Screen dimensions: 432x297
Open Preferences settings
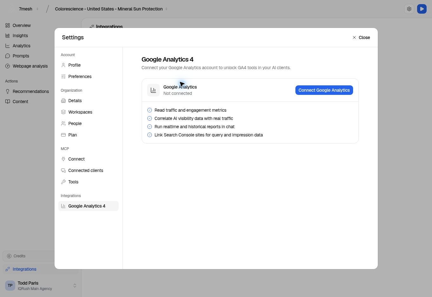click(x=88, y=76)
